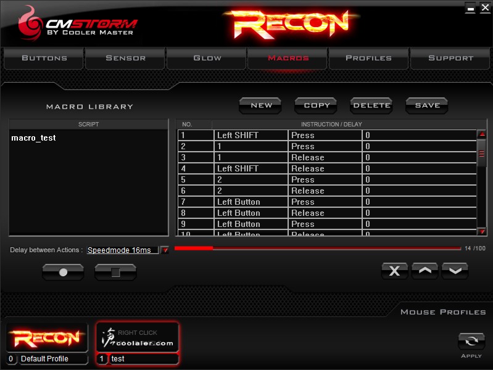Click Left SHIFT in row 4
This screenshot has height=370, width=493.
coord(251,168)
